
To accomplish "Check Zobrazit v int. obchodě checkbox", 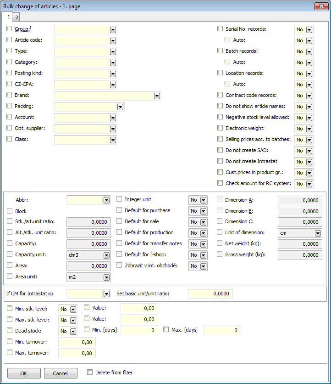I will pyautogui.click(x=119, y=265).
